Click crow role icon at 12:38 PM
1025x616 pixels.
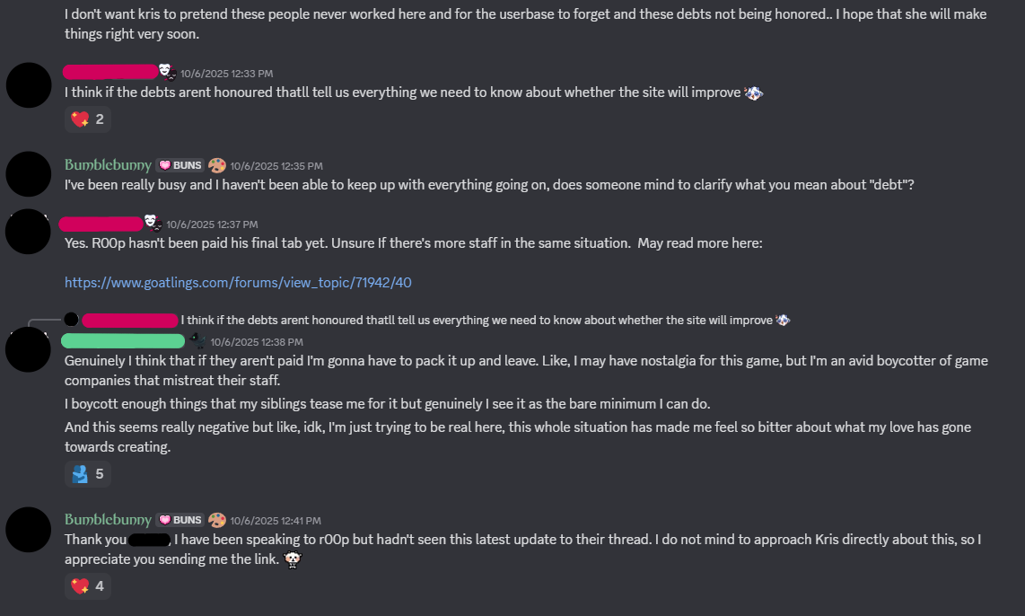pos(197,340)
